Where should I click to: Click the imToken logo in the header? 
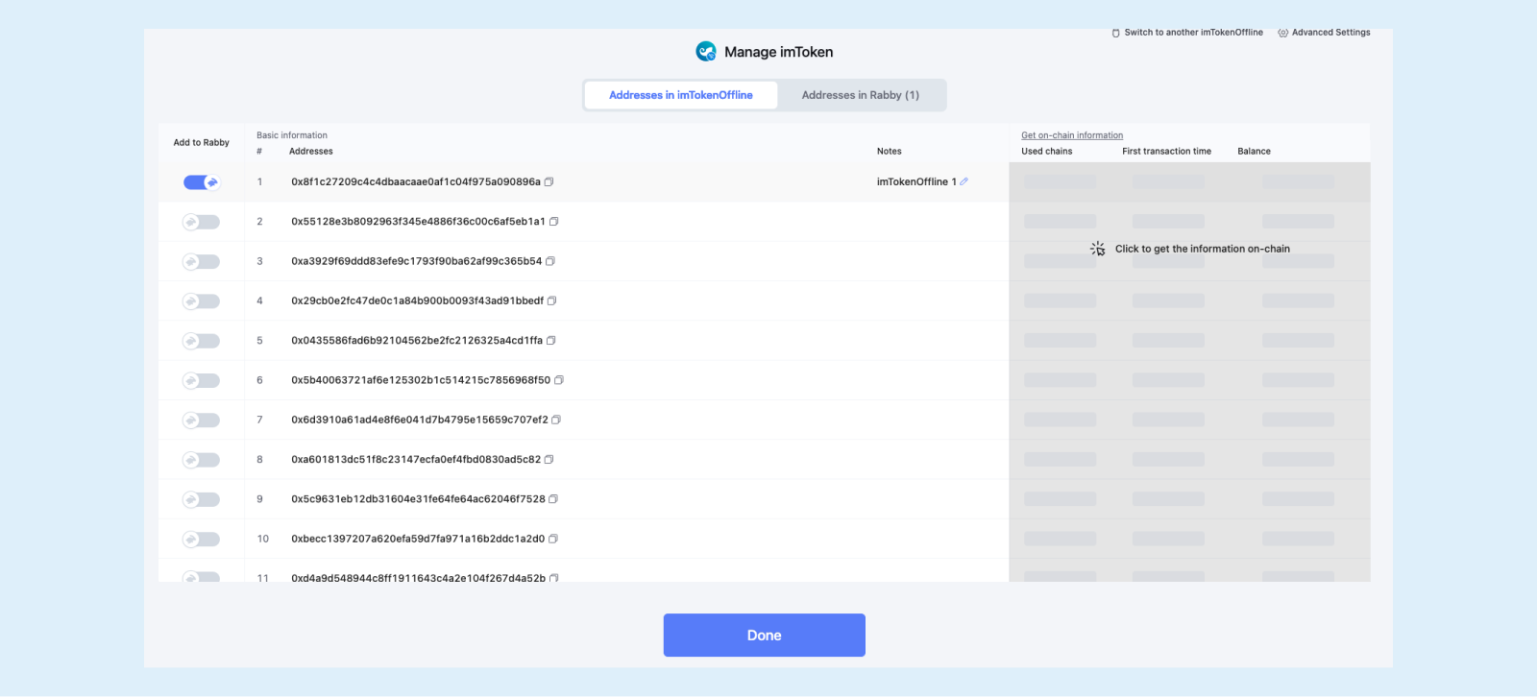[706, 52]
